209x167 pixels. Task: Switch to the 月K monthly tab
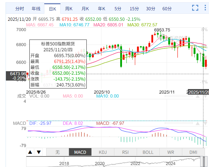[85, 8]
